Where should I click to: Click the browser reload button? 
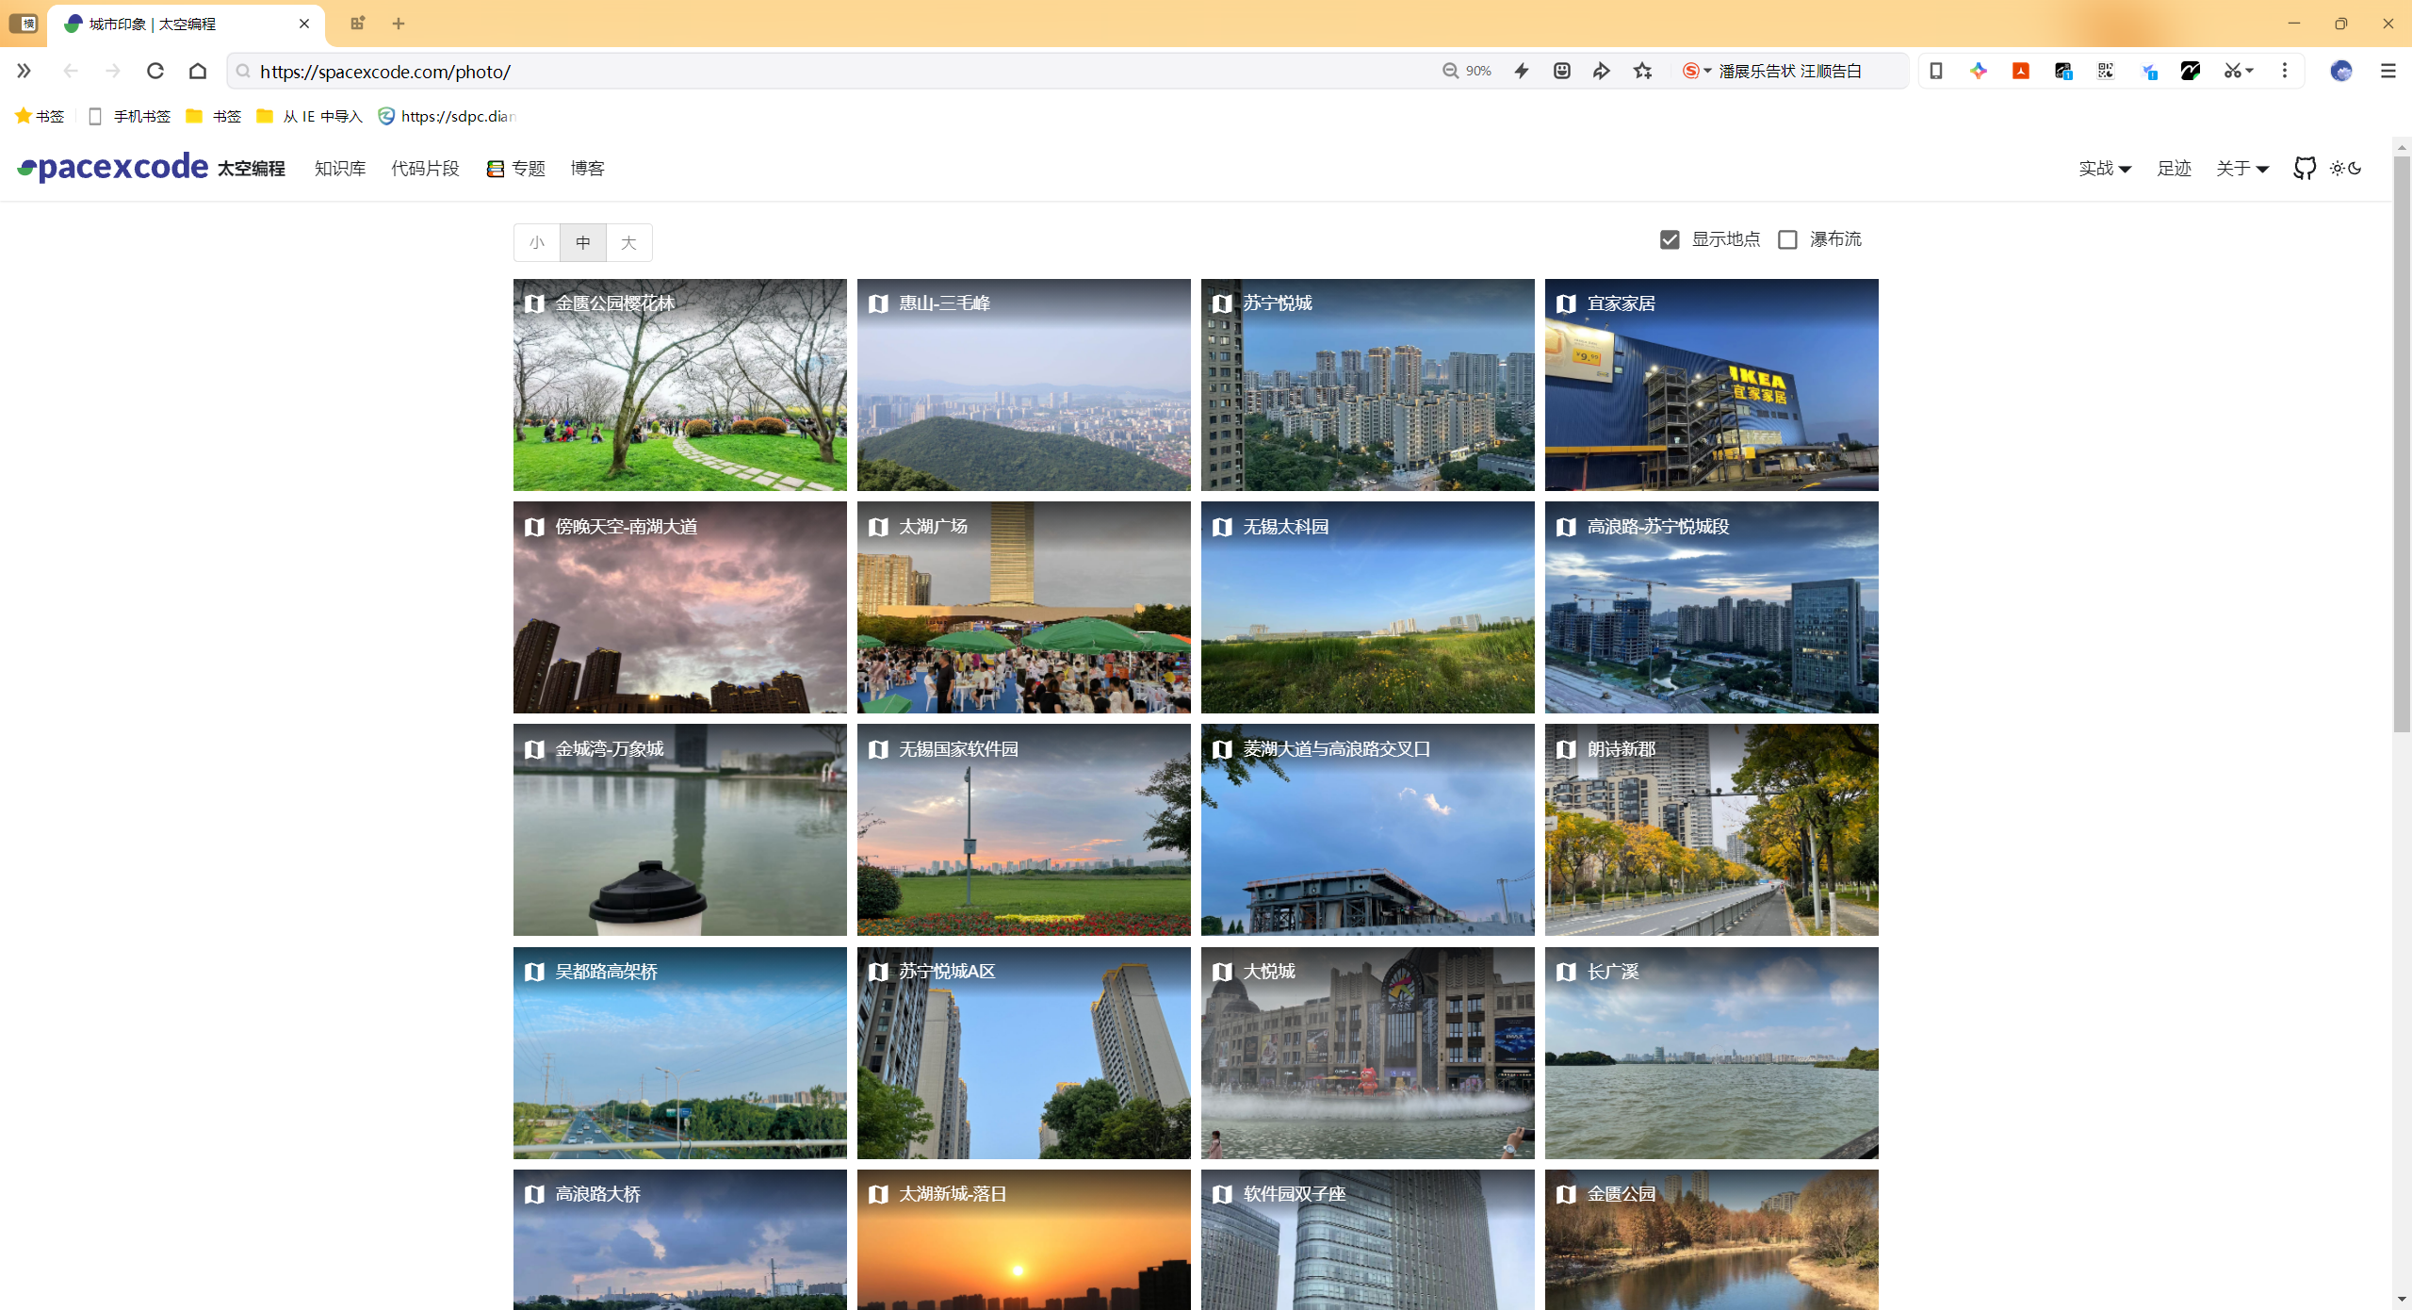point(155,71)
